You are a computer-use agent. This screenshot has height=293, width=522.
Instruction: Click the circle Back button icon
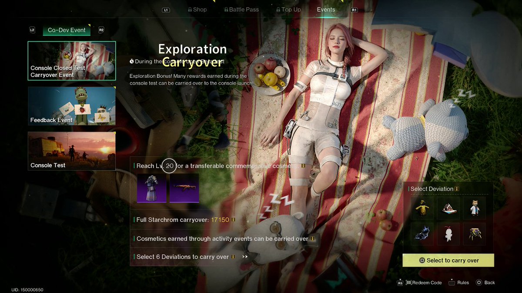coord(479,283)
